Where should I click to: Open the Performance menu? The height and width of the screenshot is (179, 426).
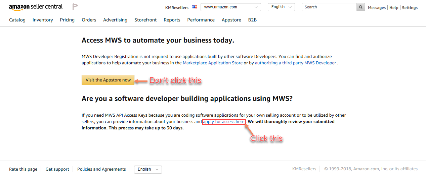[201, 20]
